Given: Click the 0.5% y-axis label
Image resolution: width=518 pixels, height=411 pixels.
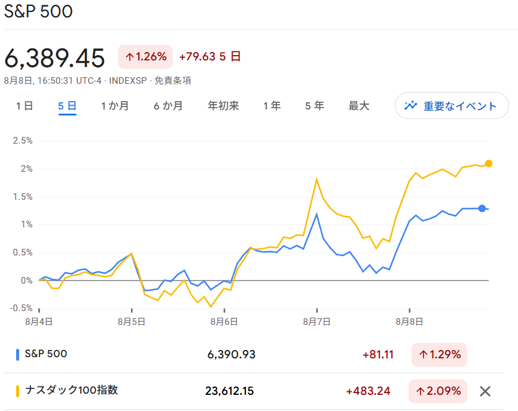Looking at the screenshot, I should click(23, 252).
